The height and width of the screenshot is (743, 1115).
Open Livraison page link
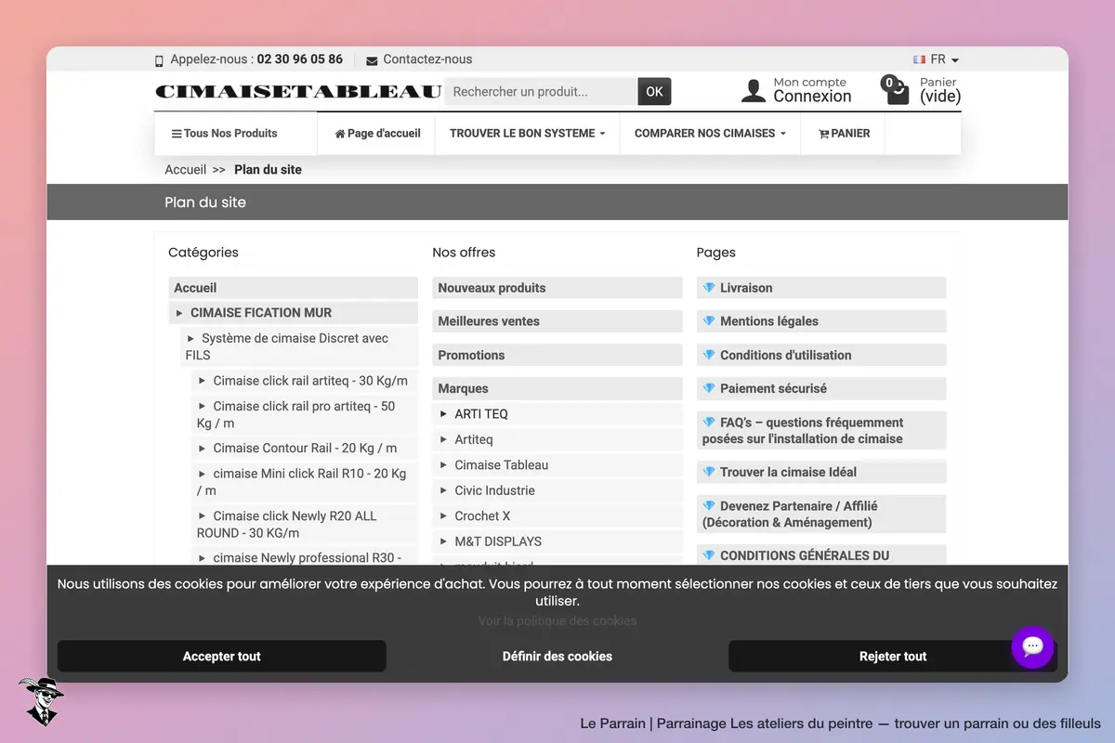821,288
